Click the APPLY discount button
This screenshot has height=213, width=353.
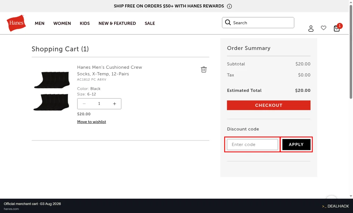click(x=296, y=145)
